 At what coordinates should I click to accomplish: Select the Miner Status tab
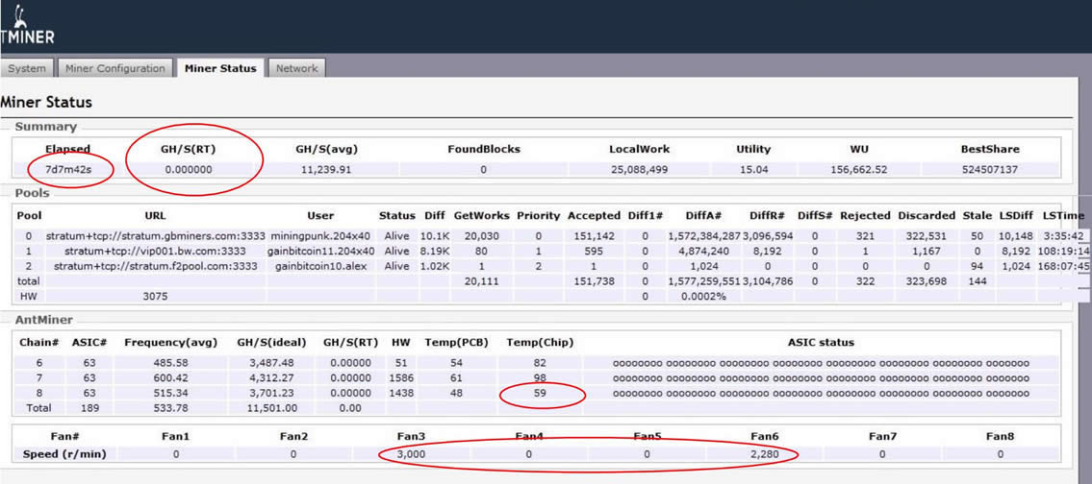coord(220,68)
